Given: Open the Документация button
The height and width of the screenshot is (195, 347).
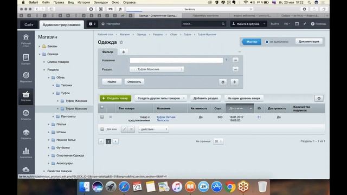Looking at the screenshot, I should click(x=309, y=42).
